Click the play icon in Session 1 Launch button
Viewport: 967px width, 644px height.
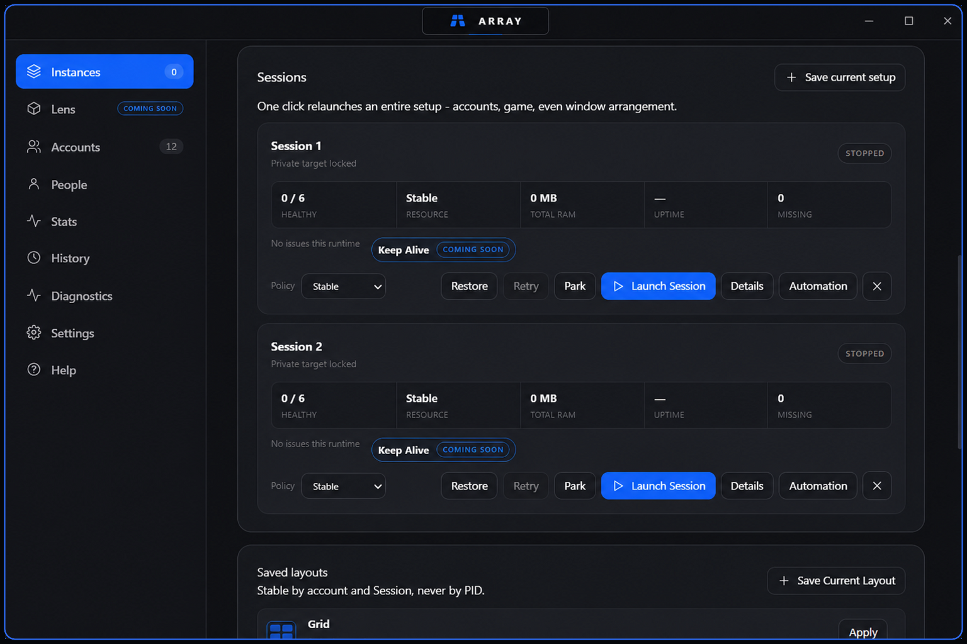618,286
